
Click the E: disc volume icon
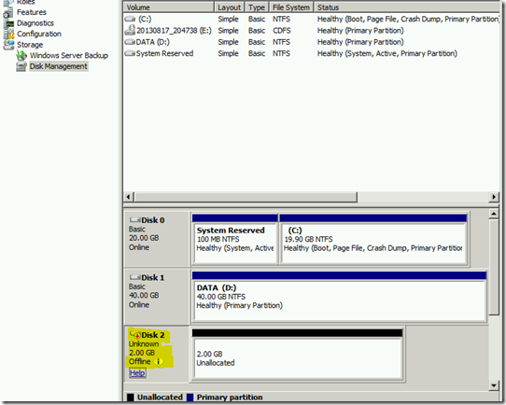(130, 30)
